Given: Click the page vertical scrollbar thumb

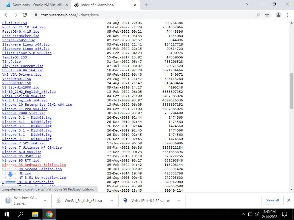Looking at the screenshot, I should click(291, 91).
